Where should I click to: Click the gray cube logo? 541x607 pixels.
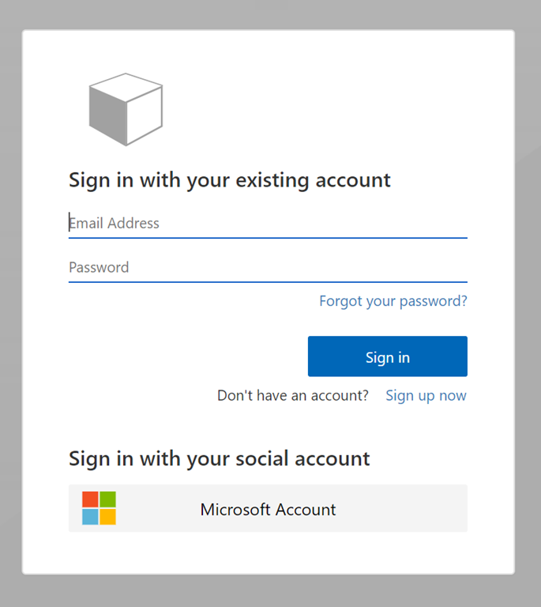tap(126, 109)
